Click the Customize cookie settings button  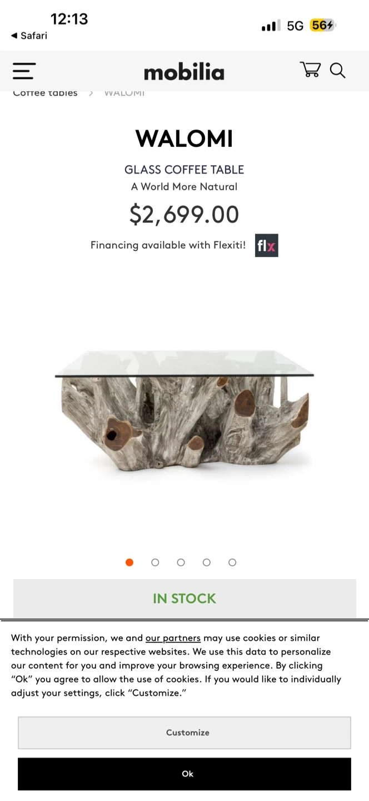184,733
